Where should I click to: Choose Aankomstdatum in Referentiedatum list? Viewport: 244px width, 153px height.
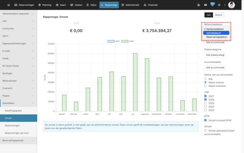[216, 29]
